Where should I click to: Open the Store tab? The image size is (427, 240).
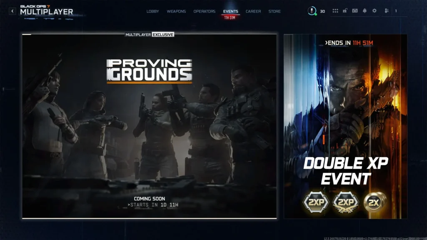[275, 11]
